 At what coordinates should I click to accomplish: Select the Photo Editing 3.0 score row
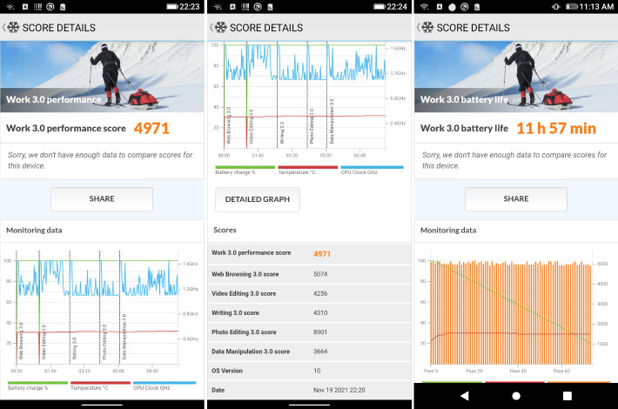pyautogui.click(x=308, y=332)
